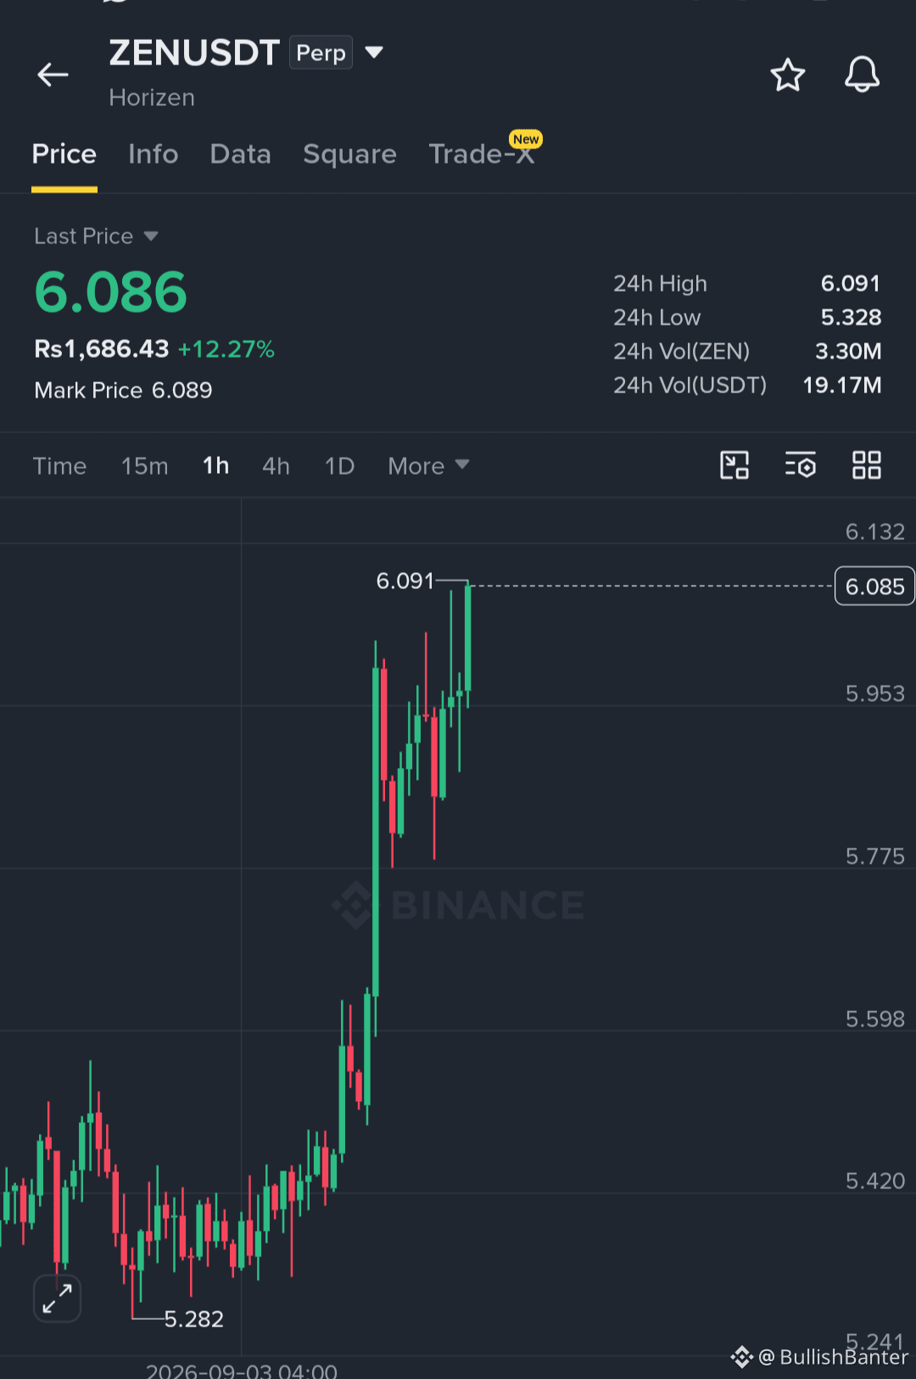
Task: Select the 4h chart interval
Action: (276, 465)
